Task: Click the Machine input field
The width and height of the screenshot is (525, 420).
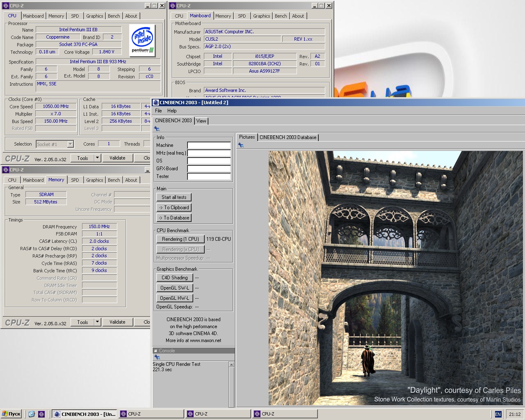Action: 209,145
